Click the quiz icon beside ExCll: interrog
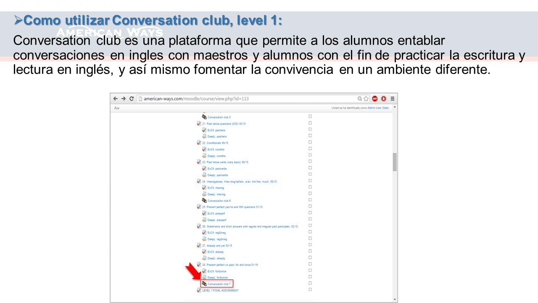The height and width of the screenshot is (303, 538). point(204,188)
